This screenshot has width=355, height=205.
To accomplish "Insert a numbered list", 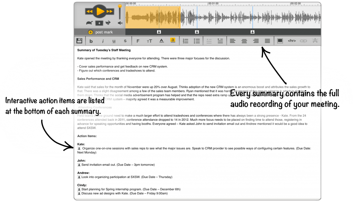I will pyautogui.click(x=185, y=41).
